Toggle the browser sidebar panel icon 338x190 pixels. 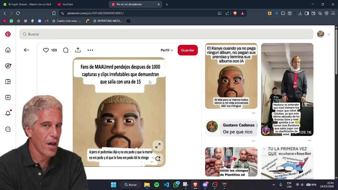coord(307,13)
